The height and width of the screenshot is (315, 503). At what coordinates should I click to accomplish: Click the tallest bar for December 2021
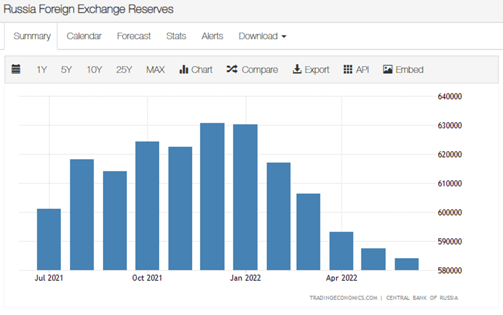pos(212,196)
